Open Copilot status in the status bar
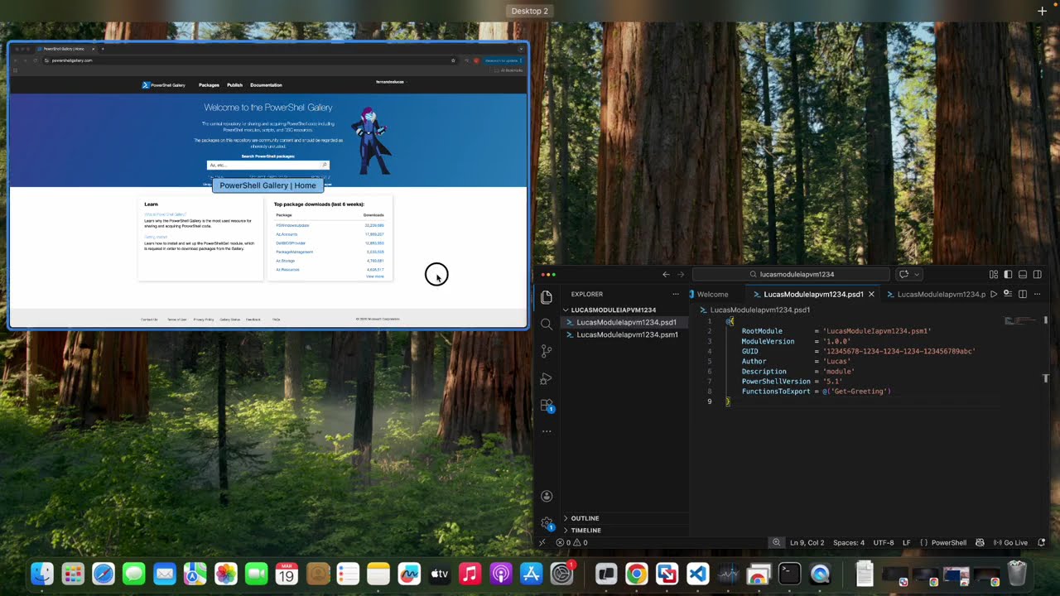Image resolution: width=1060 pixels, height=596 pixels. pyautogui.click(x=980, y=543)
